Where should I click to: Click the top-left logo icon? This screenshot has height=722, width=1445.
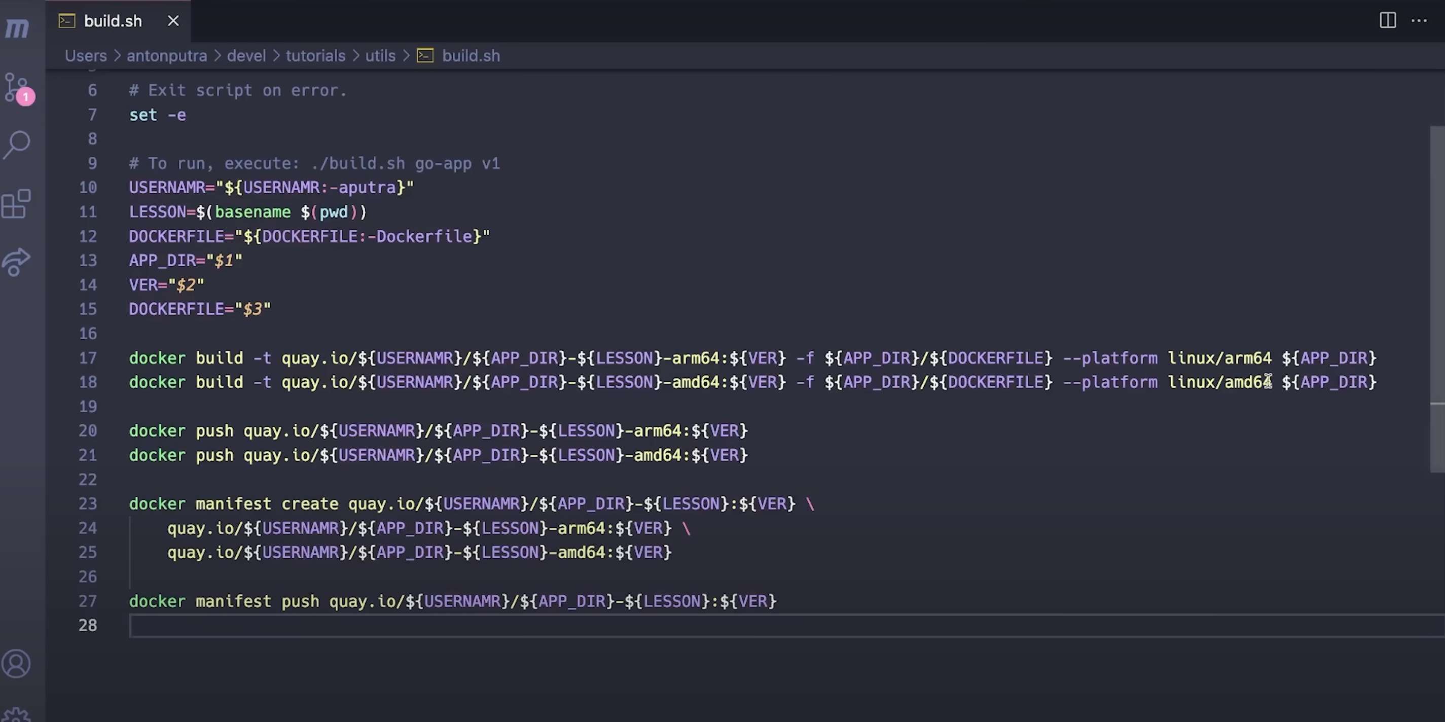coord(17,27)
